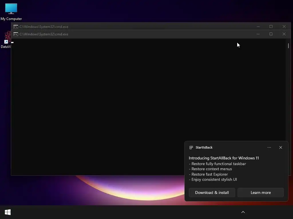Viewport: 293px width, 219px height.
Task: Click the 'Enjoy consistent stylish UI' line
Action: 213,180
